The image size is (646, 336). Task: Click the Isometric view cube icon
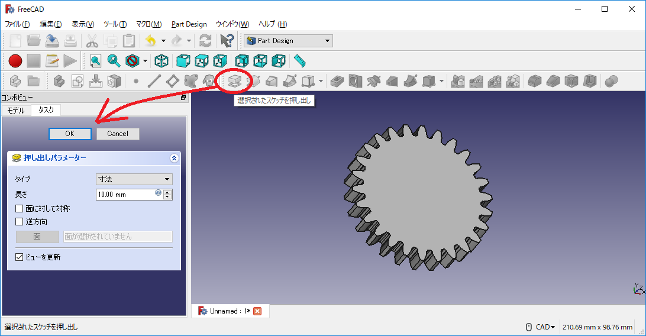[161, 61]
